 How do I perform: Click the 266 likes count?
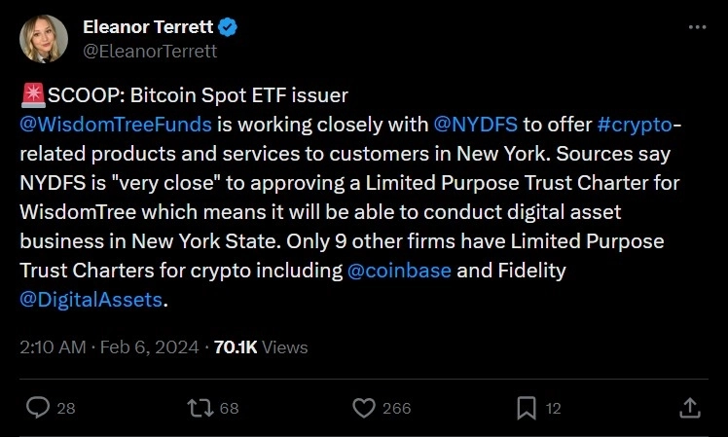pos(396,408)
